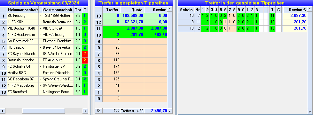313x115 pixels.
Task: Click guest team VfB Stuttgart
Action: coord(58,28)
